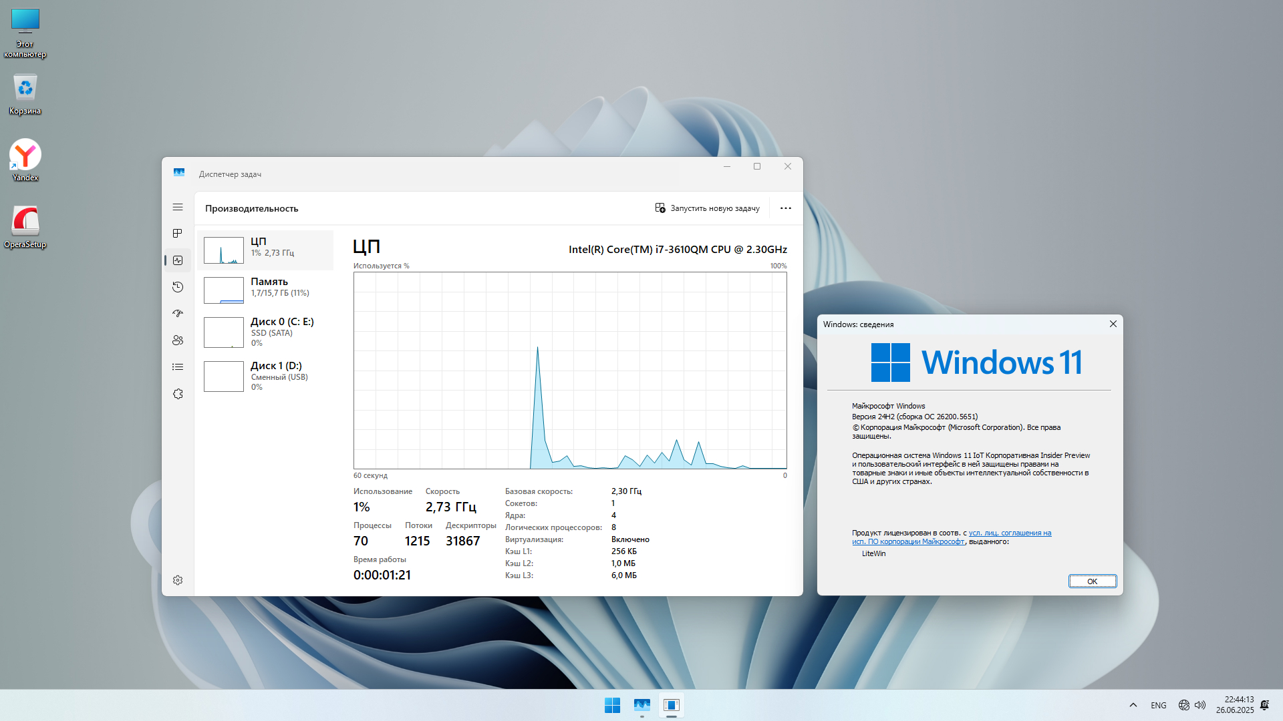Open the Processes page icon
This screenshot has height=721, width=1283.
click(x=178, y=234)
